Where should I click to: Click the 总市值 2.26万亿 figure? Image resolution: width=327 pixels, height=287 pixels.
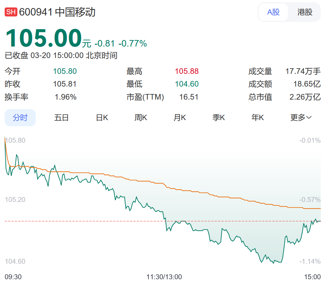305,97
